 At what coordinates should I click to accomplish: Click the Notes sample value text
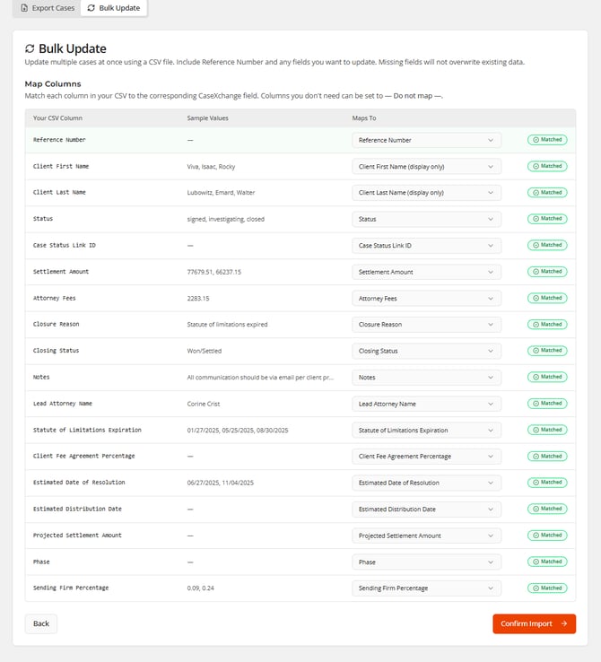[259, 378]
